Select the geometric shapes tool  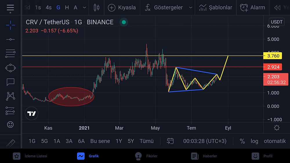click(10, 68)
